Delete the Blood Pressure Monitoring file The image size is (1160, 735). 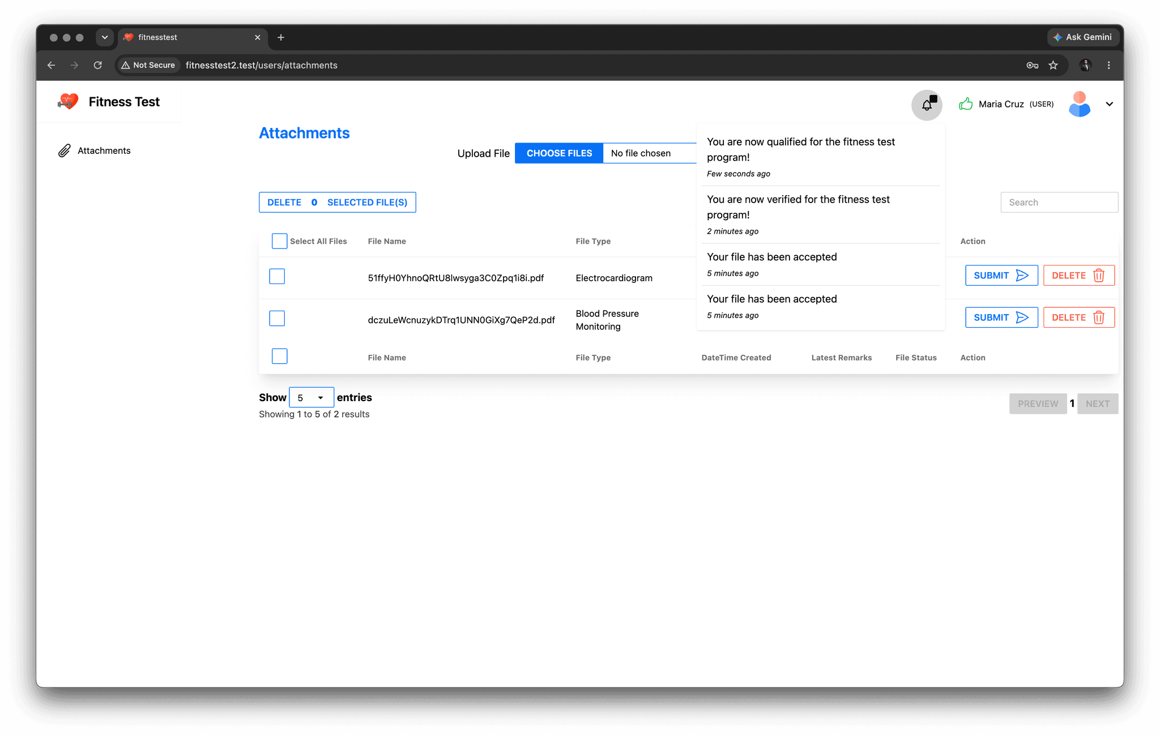pos(1079,317)
